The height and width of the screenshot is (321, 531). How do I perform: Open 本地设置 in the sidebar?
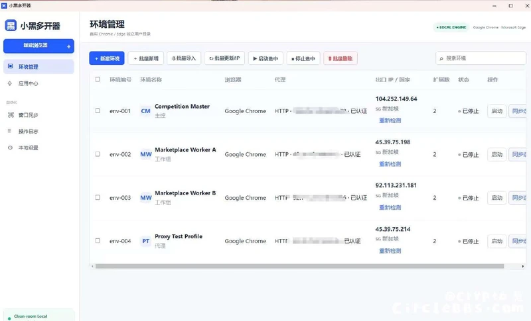tap(38, 148)
